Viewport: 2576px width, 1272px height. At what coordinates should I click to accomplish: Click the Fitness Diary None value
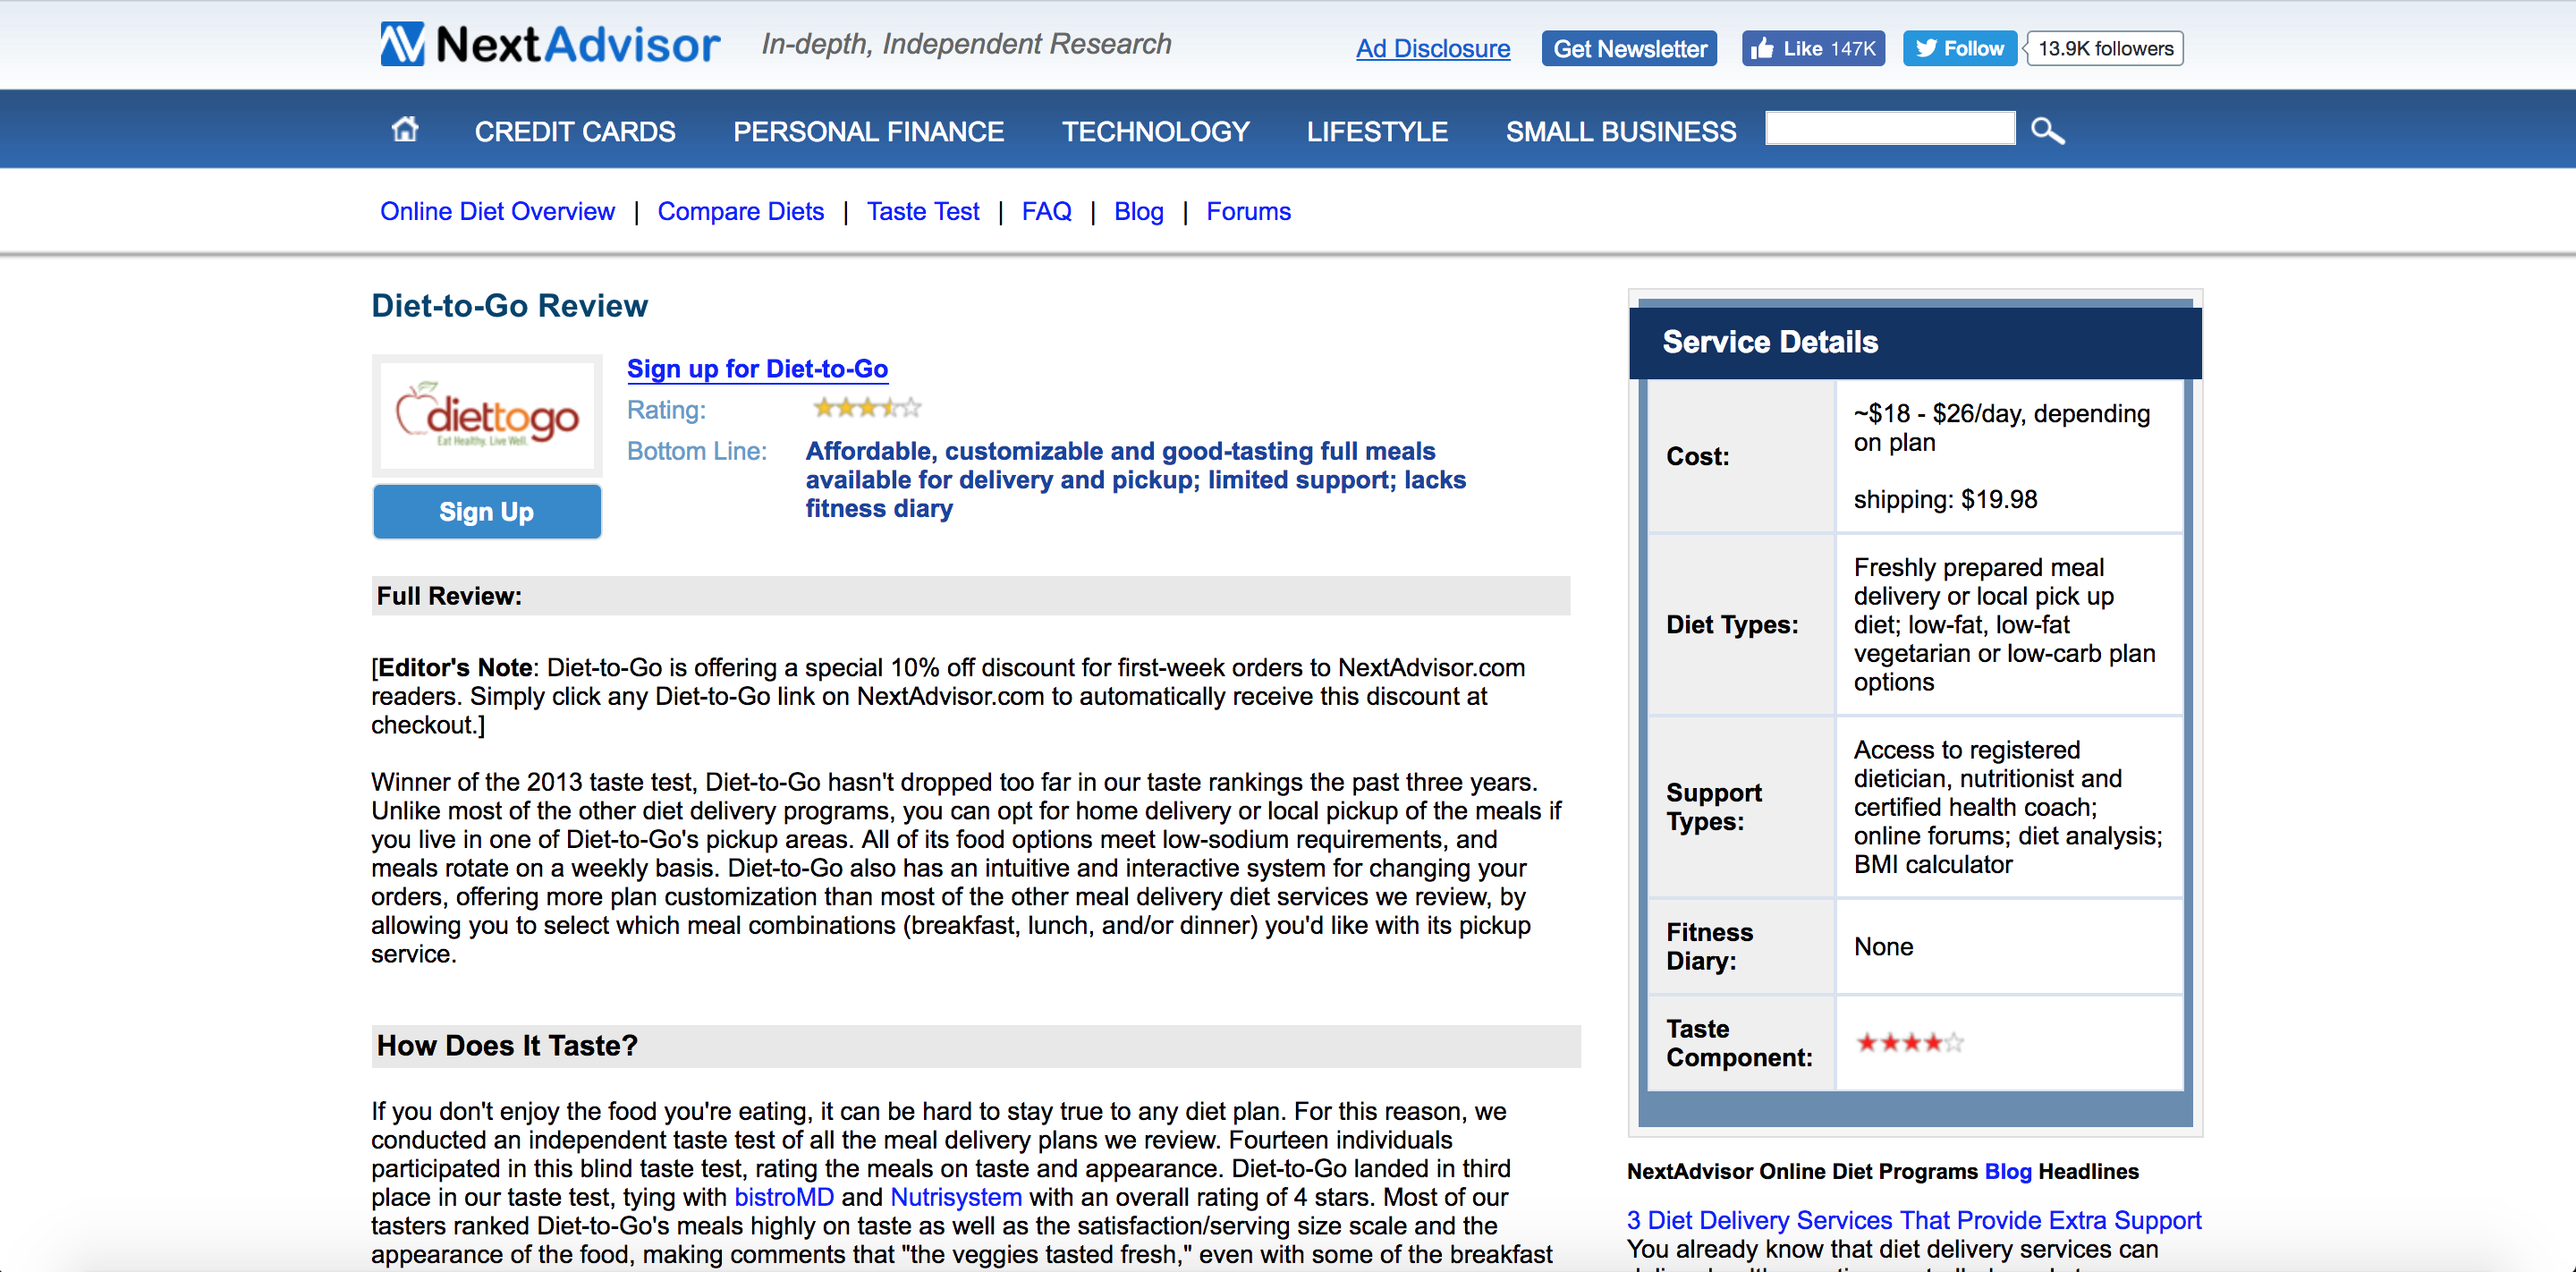[x=1883, y=946]
